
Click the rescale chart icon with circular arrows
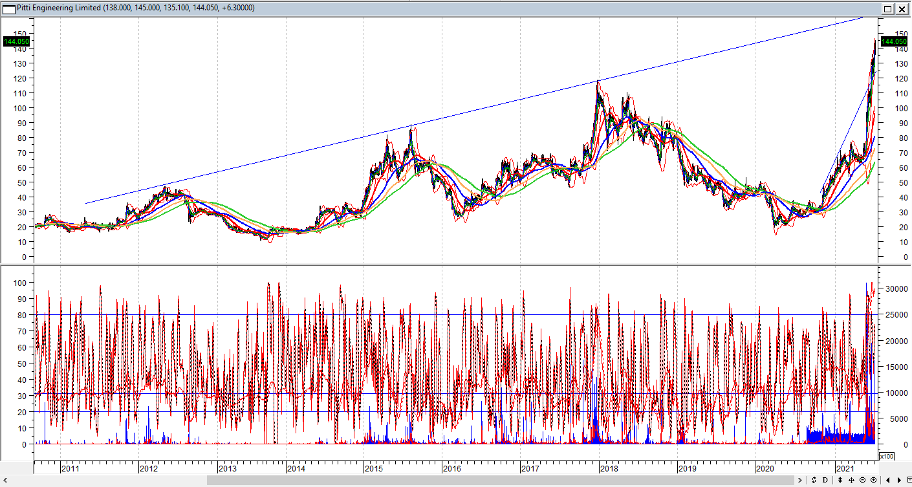814,480
